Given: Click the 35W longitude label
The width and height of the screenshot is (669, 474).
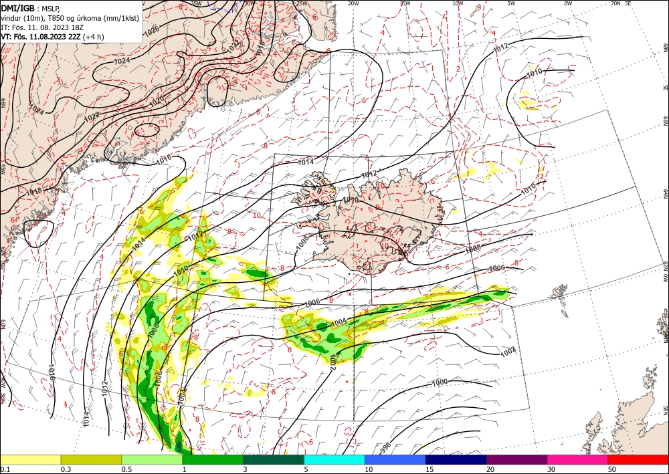Looking at the screenshot, I should pos(196,3).
